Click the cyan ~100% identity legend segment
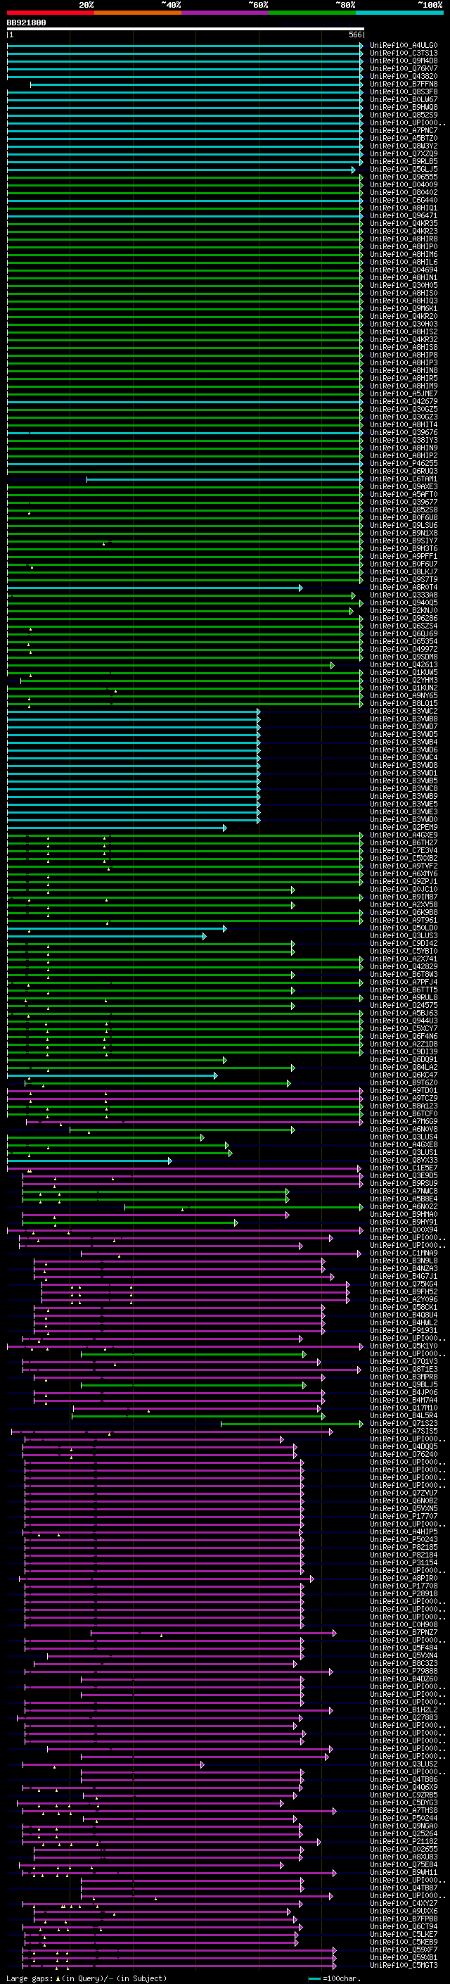This screenshot has width=450, height=1984. 399,13
